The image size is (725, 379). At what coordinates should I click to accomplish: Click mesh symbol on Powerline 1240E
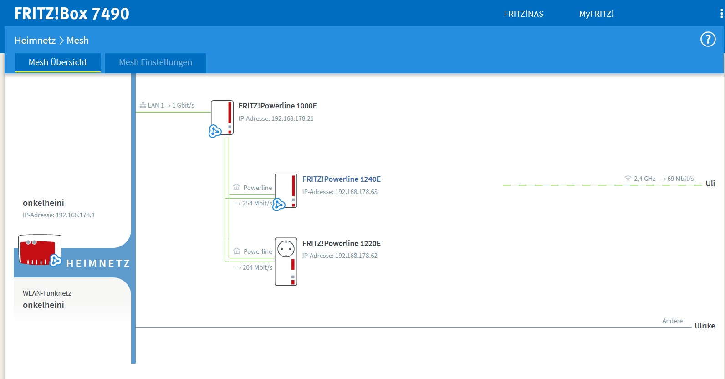coord(279,205)
